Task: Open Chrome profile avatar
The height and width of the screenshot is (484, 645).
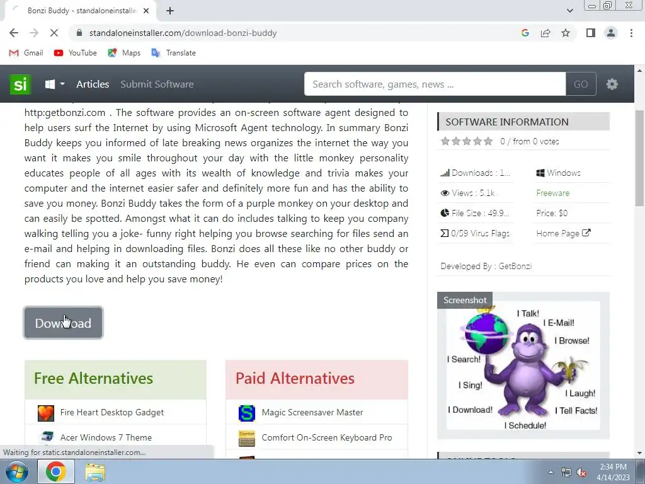Action: click(611, 33)
